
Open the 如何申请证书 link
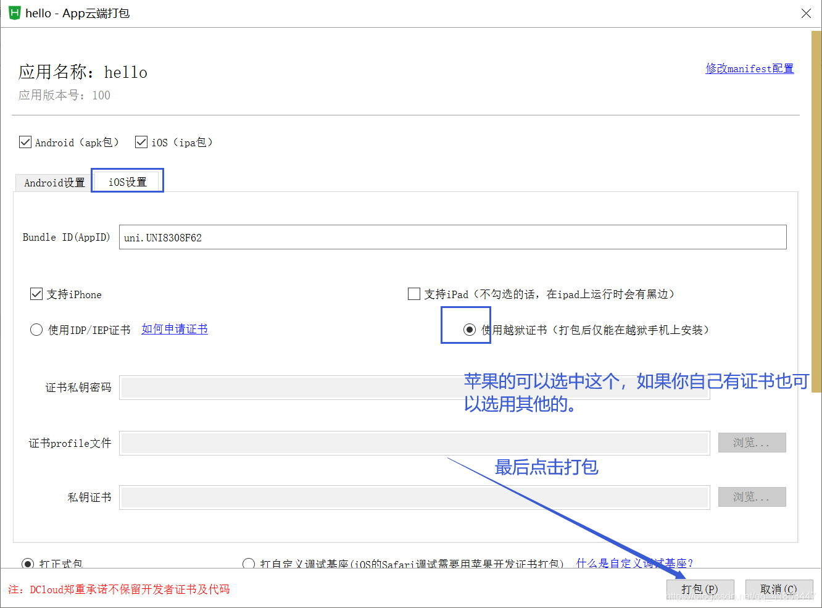coord(175,329)
